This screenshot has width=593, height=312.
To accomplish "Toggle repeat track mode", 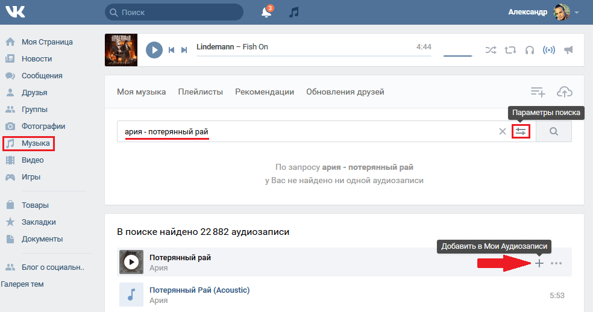I will coord(510,50).
